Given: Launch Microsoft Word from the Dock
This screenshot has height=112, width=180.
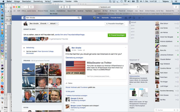Looking at the screenshot, I should [x=2, y=71].
